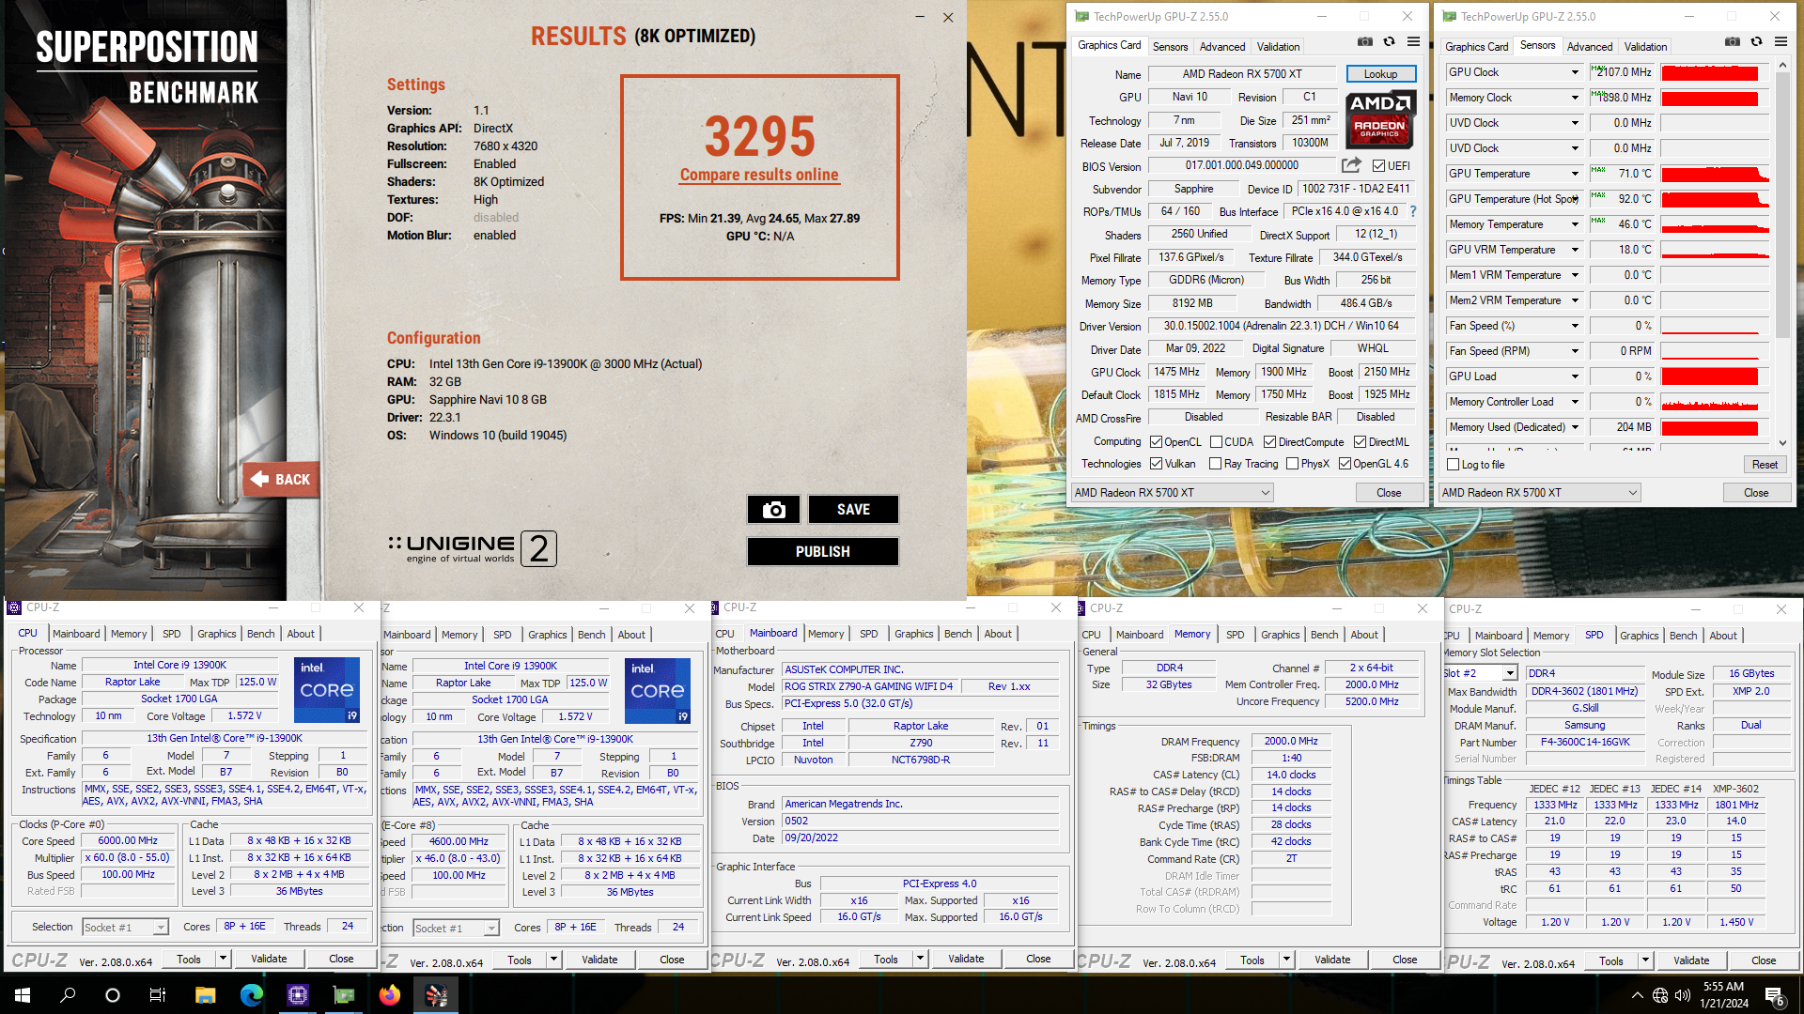Show hidden system tray icons
Screen dimensions: 1804x1014
(x=1638, y=995)
